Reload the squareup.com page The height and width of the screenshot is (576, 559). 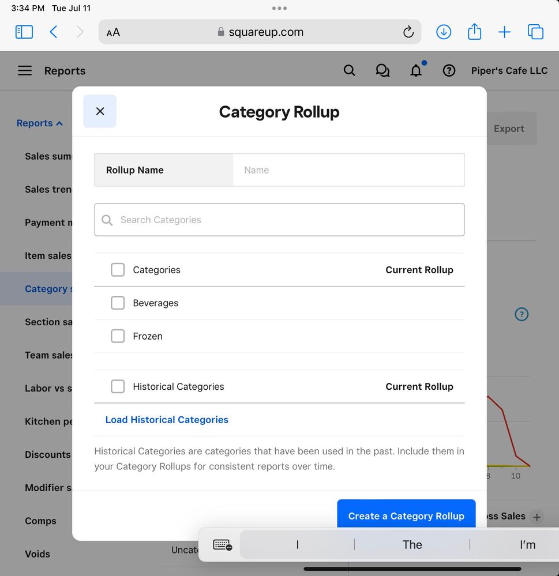pyautogui.click(x=408, y=32)
